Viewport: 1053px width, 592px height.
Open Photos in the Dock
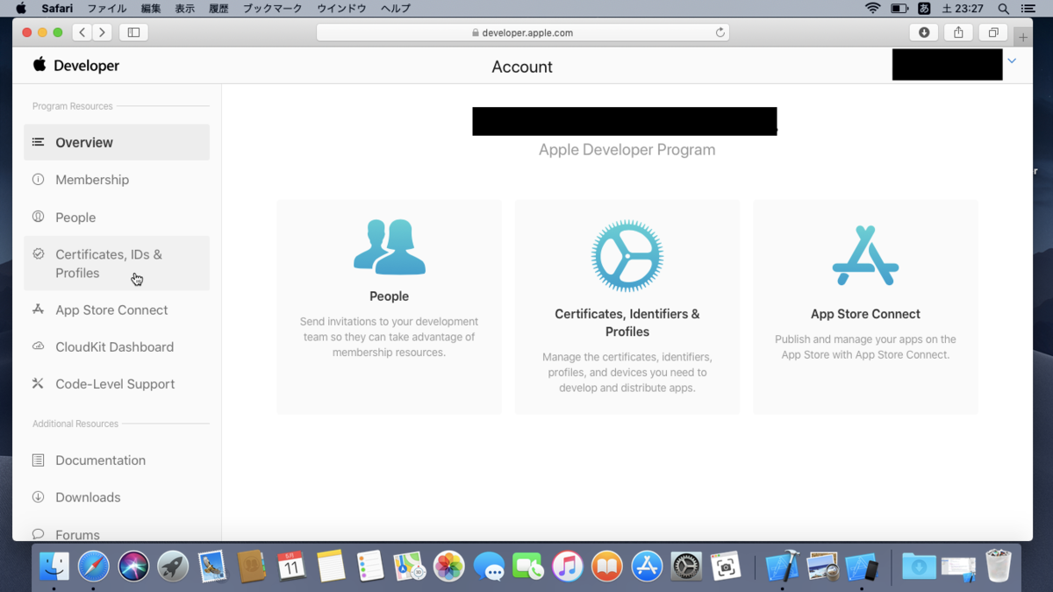(x=449, y=567)
